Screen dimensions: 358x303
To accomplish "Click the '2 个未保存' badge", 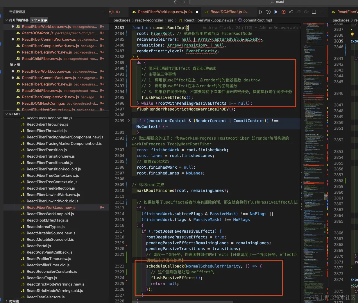I will [39, 20].
